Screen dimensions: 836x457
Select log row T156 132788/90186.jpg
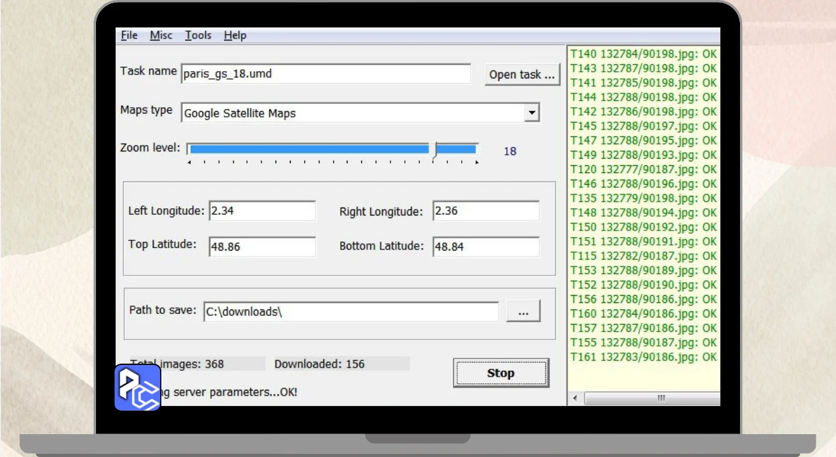click(x=643, y=299)
